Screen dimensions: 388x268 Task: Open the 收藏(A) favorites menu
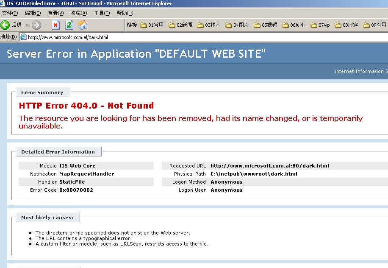pyautogui.click(x=78, y=13)
